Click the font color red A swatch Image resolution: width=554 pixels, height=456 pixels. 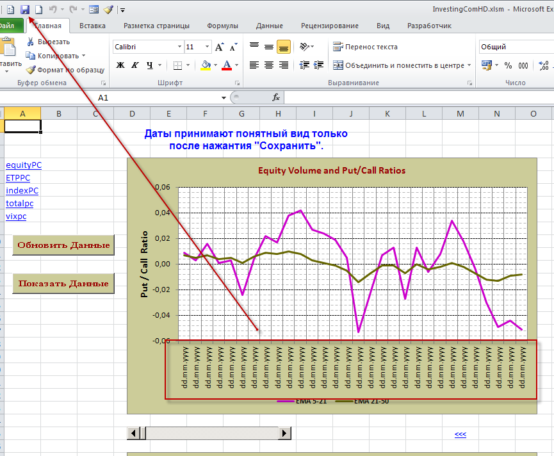(x=225, y=65)
